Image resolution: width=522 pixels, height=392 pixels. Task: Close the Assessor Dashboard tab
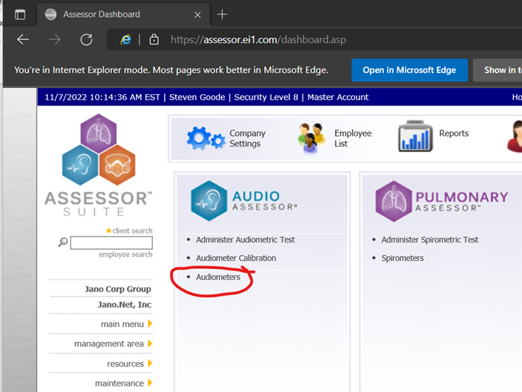[198, 15]
